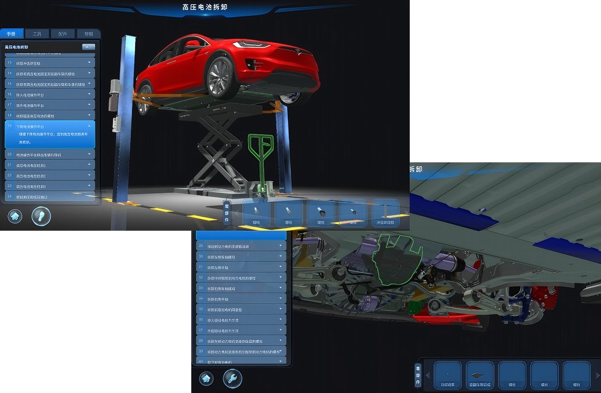This screenshot has width=601, height=393.
Task: Click the round tool button beside the red car window's home icon
Action: [41, 216]
